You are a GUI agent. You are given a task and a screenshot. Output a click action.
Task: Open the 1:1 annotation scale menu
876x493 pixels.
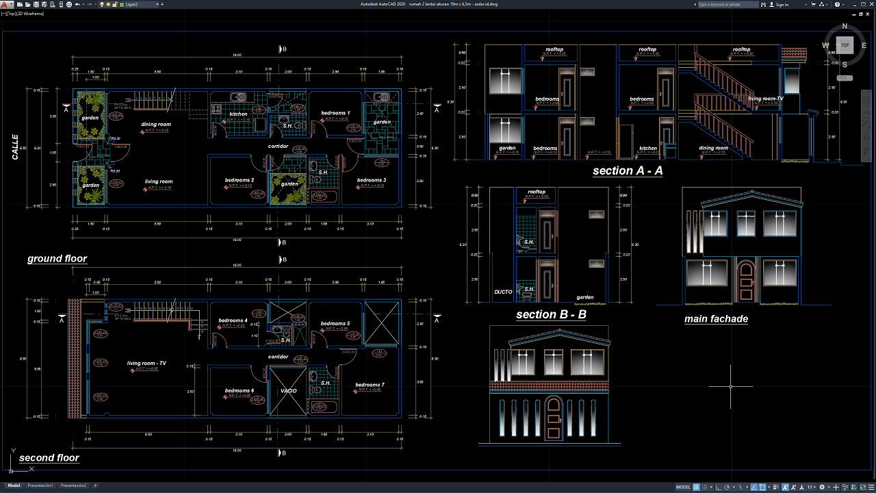(812, 487)
